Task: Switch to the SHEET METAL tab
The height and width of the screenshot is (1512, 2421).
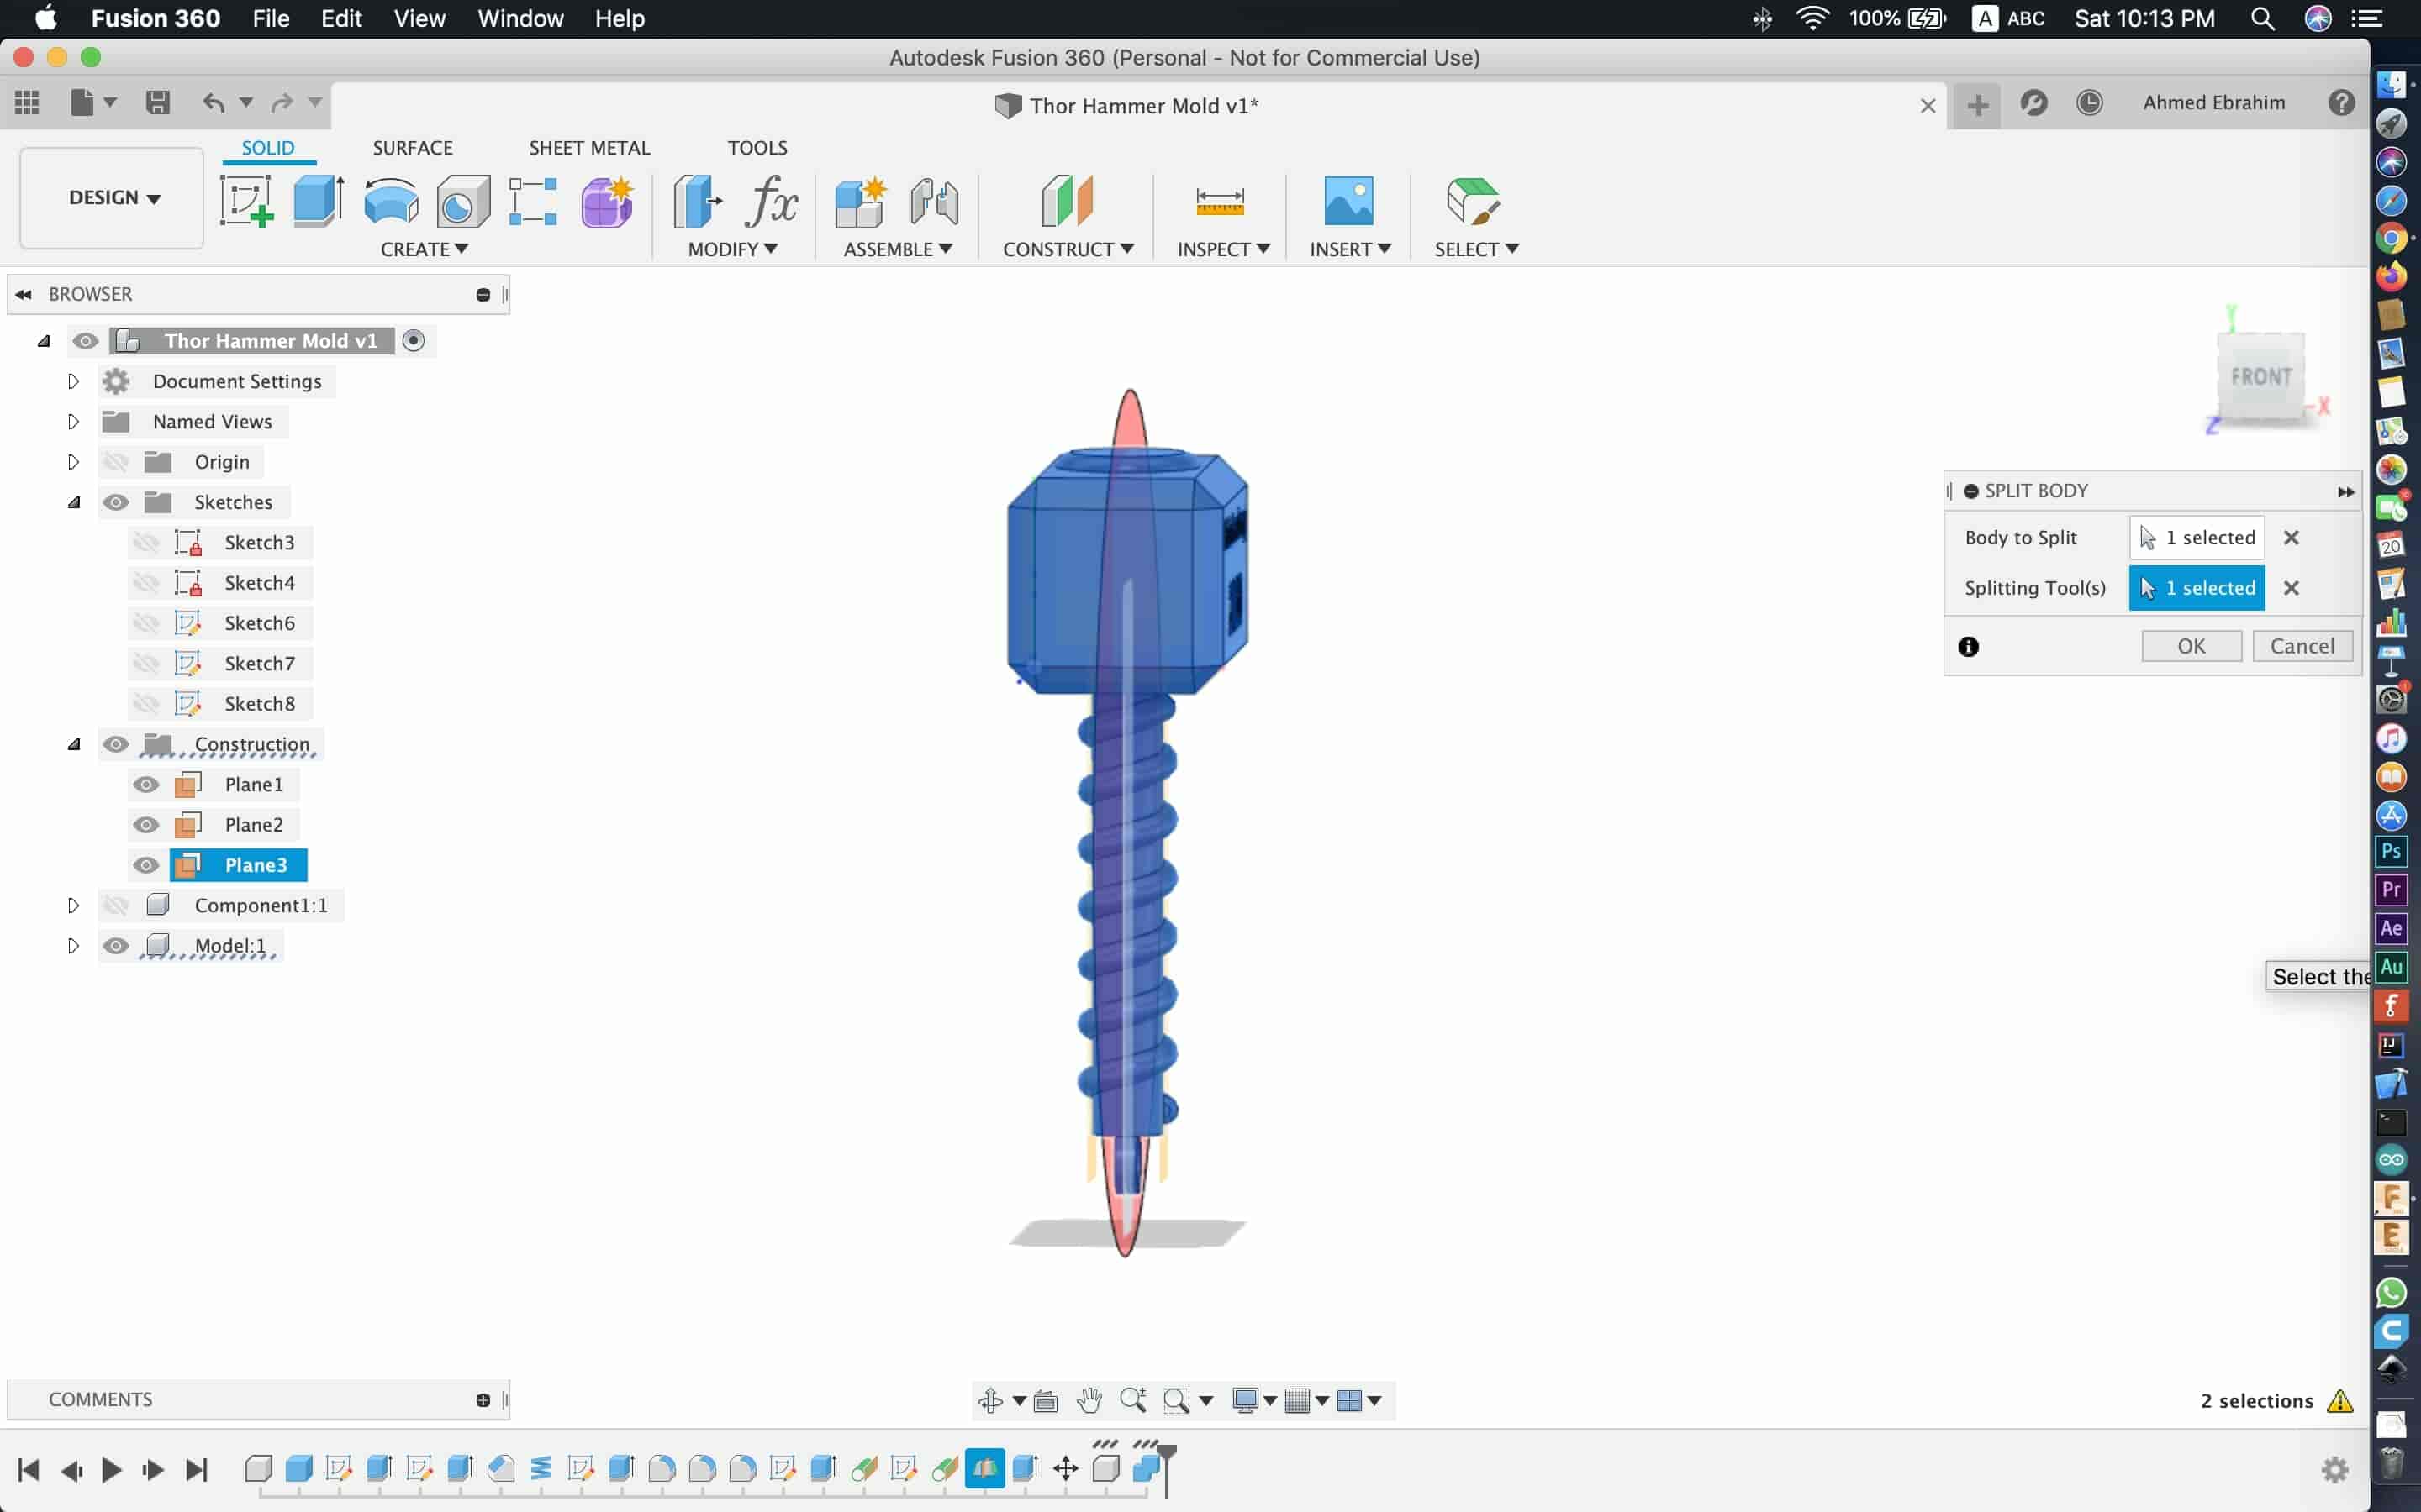Action: pyautogui.click(x=589, y=148)
